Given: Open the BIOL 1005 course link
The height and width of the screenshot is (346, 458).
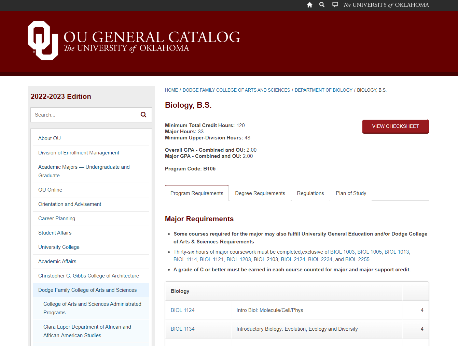Looking at the screenshot, I should tap(370, 252).
